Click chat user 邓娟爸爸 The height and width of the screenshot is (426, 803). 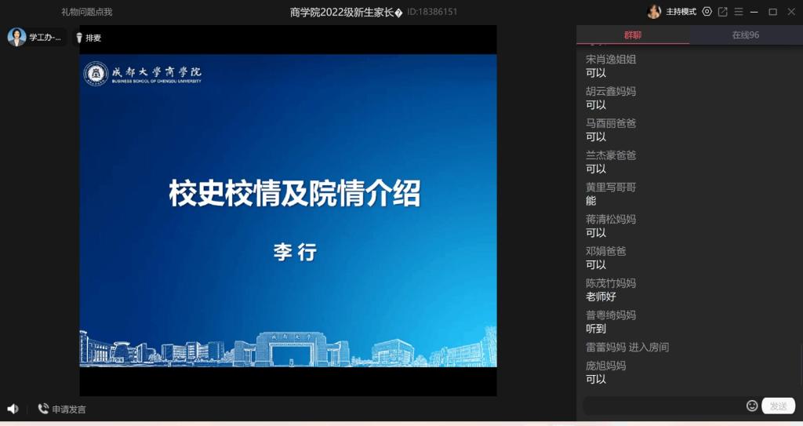click(606, 251)
